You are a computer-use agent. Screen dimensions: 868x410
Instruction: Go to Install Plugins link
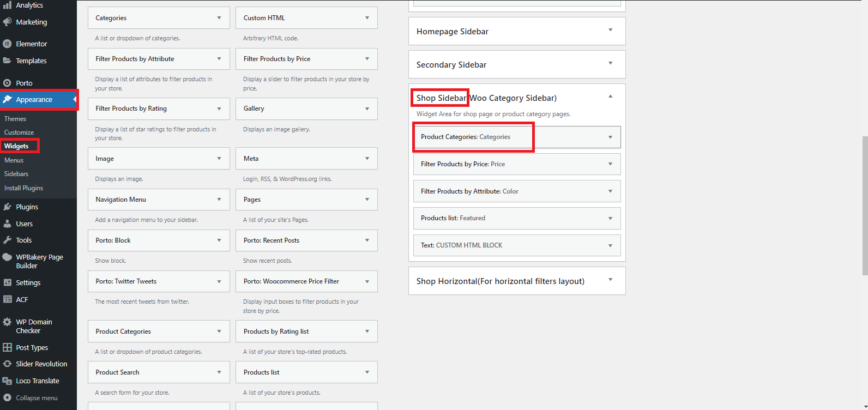(23, 188)
